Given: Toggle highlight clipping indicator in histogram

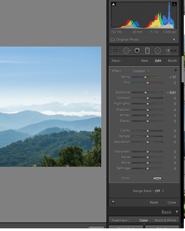Looking at the screenshot, I should (x=174, y=4).
